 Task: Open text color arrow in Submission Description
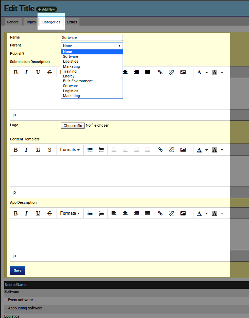(x=207, y=72)
